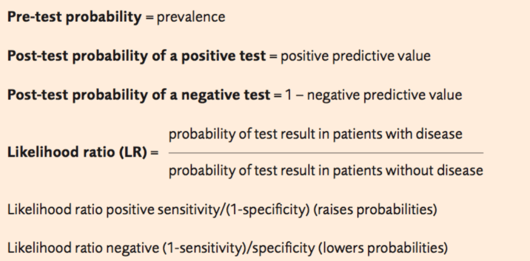Screen dimensions: 530x261
Task: Click the bold "Likelihood ratio (LR)" label
Action: [77, 153]
